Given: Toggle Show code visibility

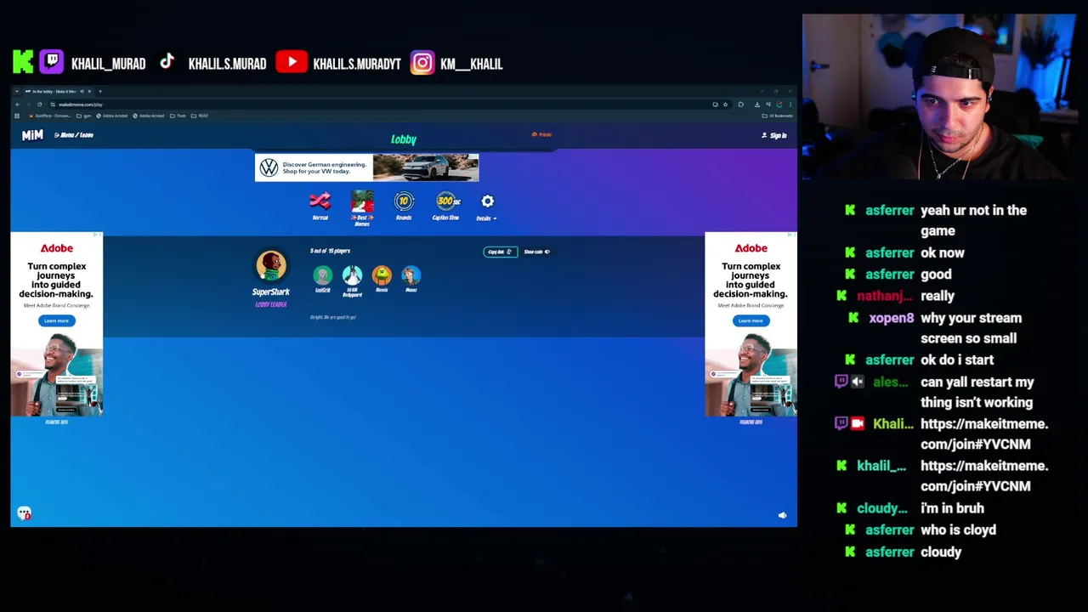Looking at the screenshot, I should tap(536, 252).
